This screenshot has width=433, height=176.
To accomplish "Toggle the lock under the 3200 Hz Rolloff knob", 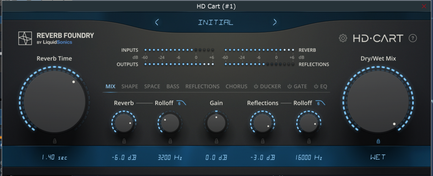I will click(x=170, y=141).
